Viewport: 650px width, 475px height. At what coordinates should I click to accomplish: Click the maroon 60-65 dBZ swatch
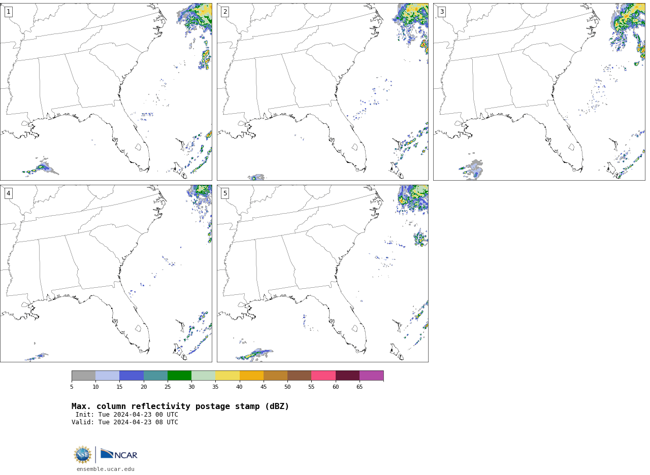click(x=347, y=376)
